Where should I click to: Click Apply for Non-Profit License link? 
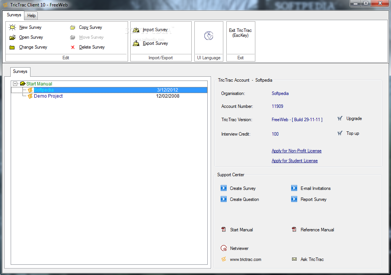coord(296,151)
